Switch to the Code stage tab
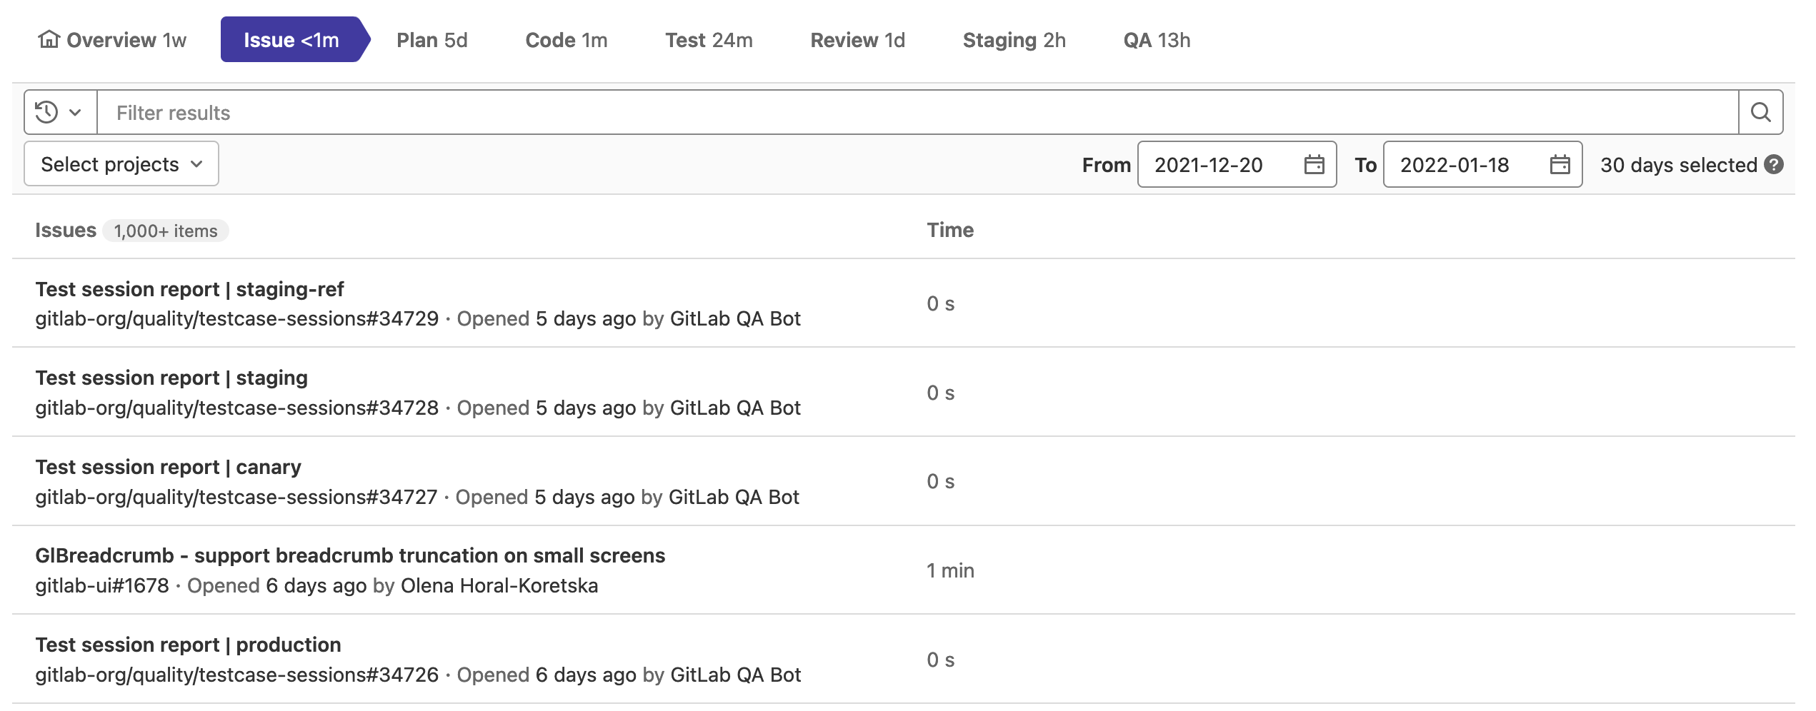The image size is (1816, 711). click(x=565, y=40)
